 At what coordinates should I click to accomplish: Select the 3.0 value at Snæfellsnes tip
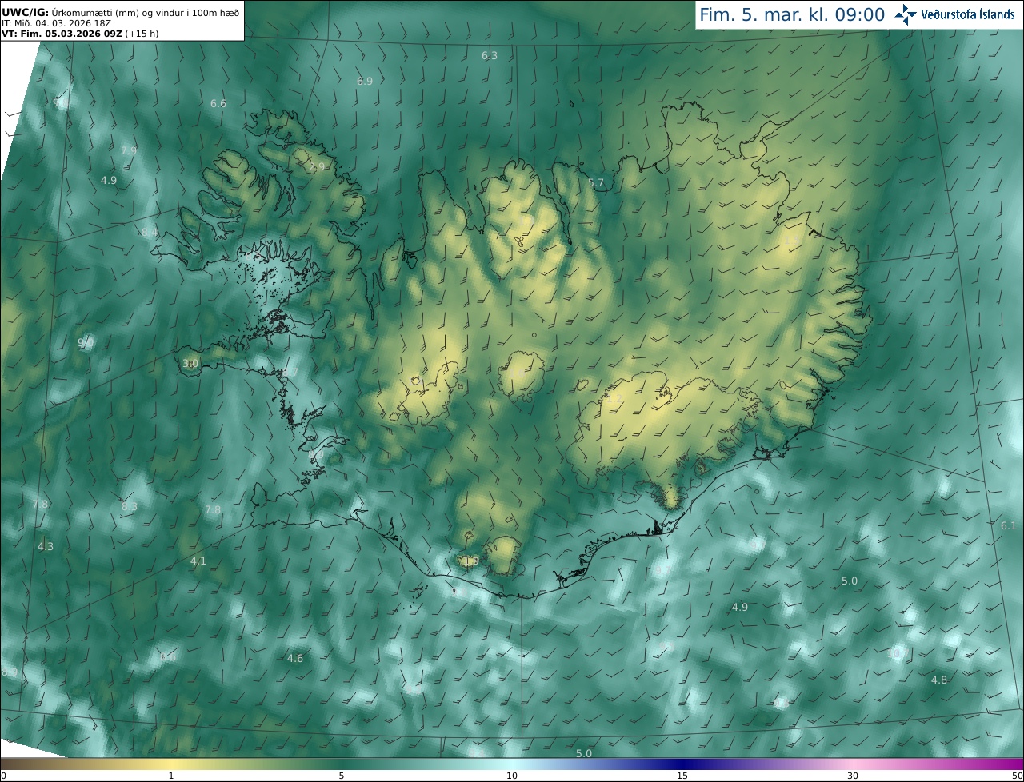pyautogui.click(x=190, y=363)
